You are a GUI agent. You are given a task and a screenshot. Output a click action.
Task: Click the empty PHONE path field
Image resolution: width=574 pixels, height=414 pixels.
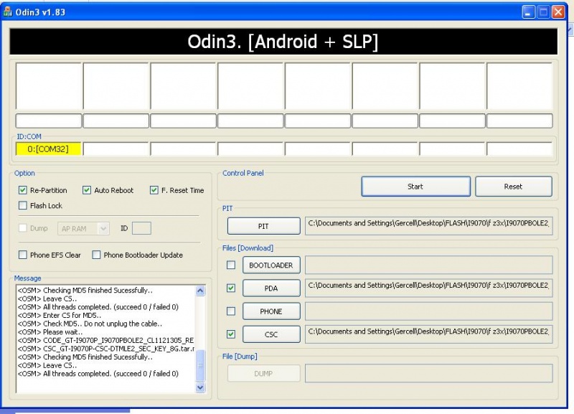pos(428,311)
